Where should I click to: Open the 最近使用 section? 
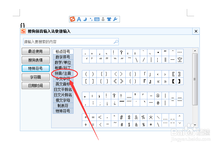[x=36, y=51]
